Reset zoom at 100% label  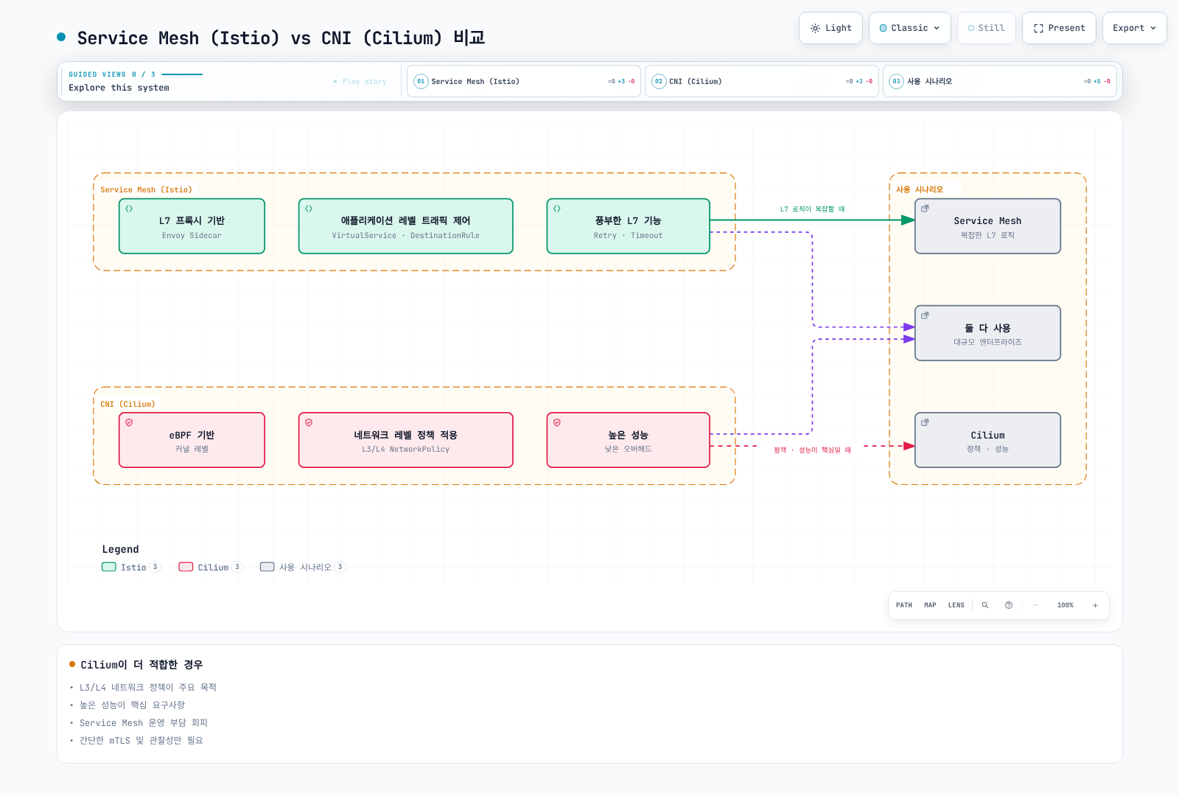tap(1066, 605)
